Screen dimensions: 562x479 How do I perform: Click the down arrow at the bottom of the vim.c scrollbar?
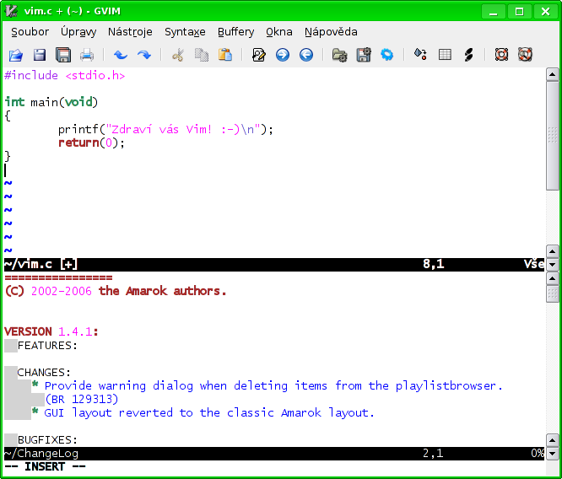(552, 265)
